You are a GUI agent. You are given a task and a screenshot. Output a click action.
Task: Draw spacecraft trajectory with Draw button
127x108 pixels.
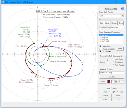120,49
